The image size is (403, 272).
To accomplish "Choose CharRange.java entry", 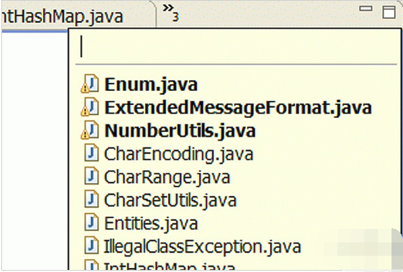I will (x=167, y=177).
